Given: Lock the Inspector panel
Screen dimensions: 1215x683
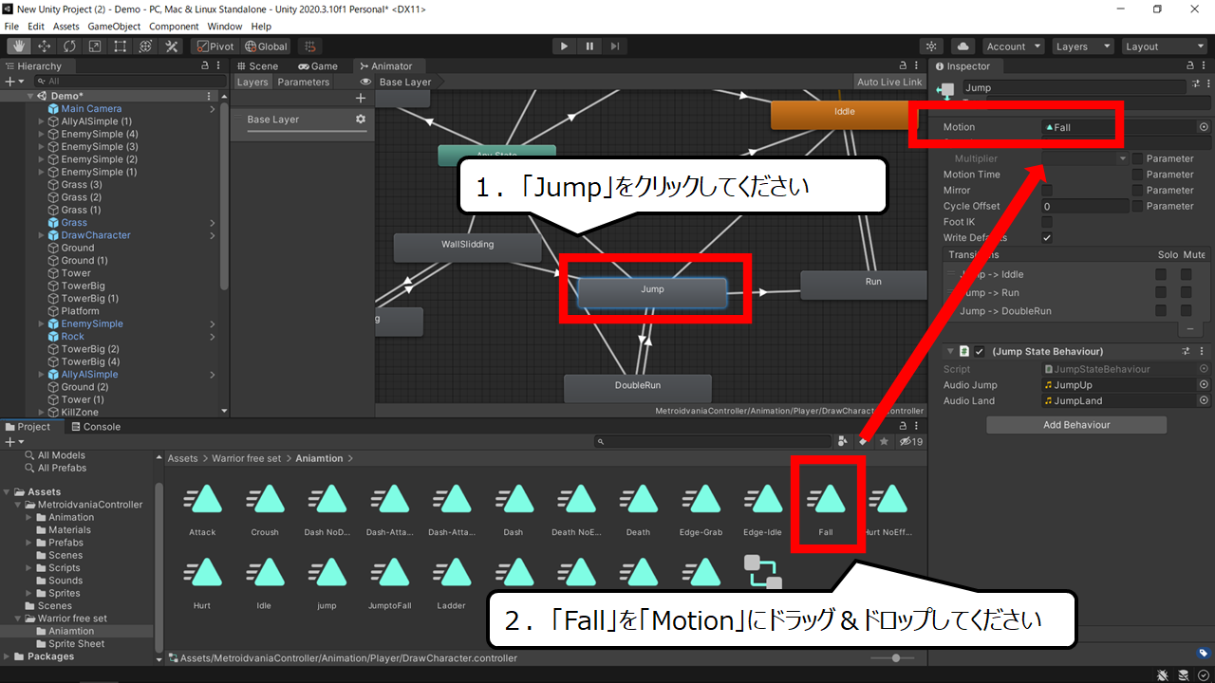Looking at the screenshot, I should pos(1188,66).
